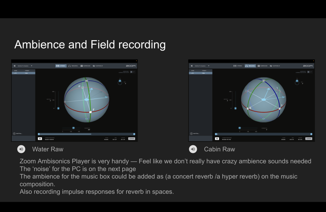Click playback progress bar in Water Raw player

tap(87, 134)
